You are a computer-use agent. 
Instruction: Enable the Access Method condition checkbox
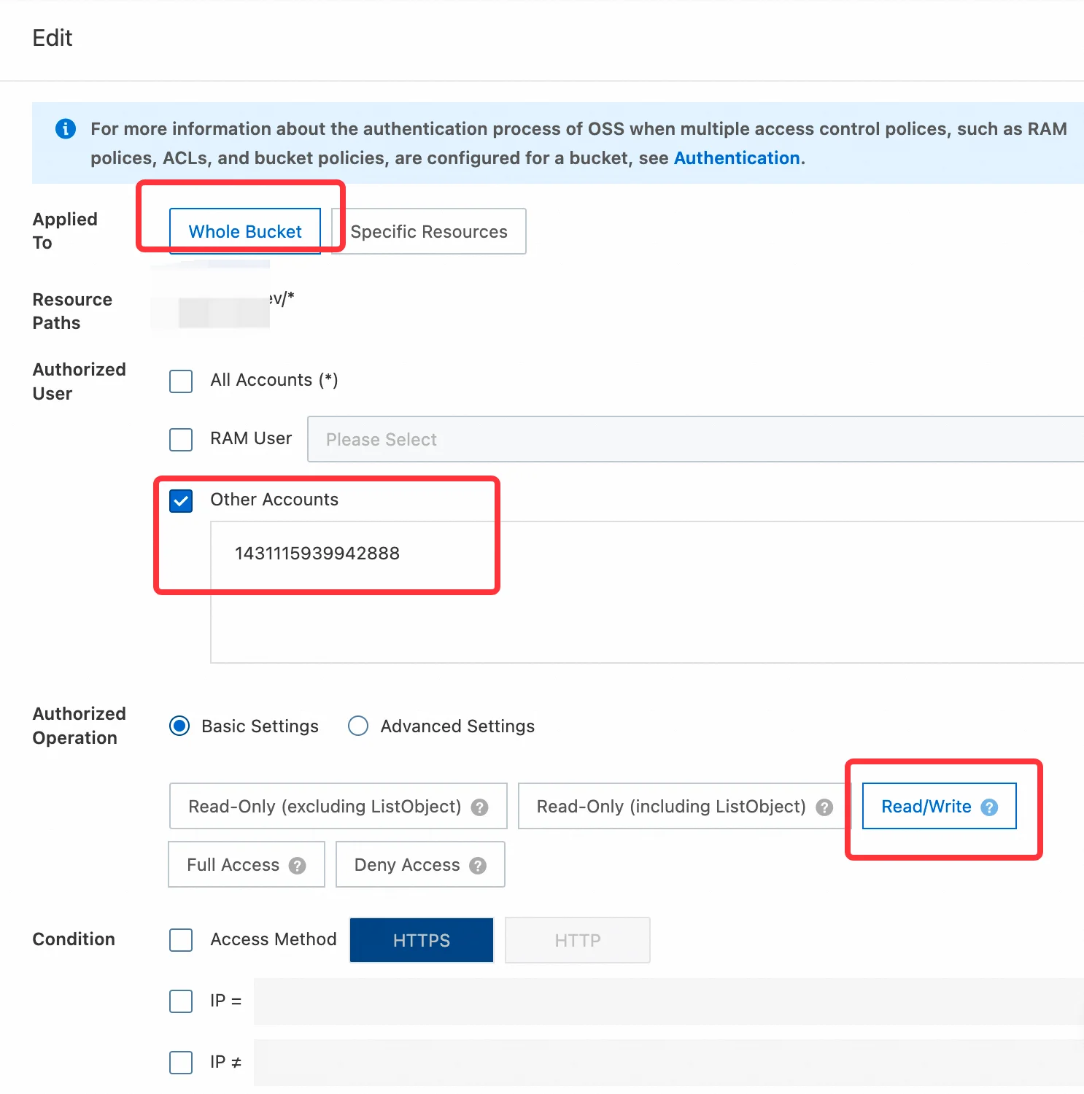point(181,939)
